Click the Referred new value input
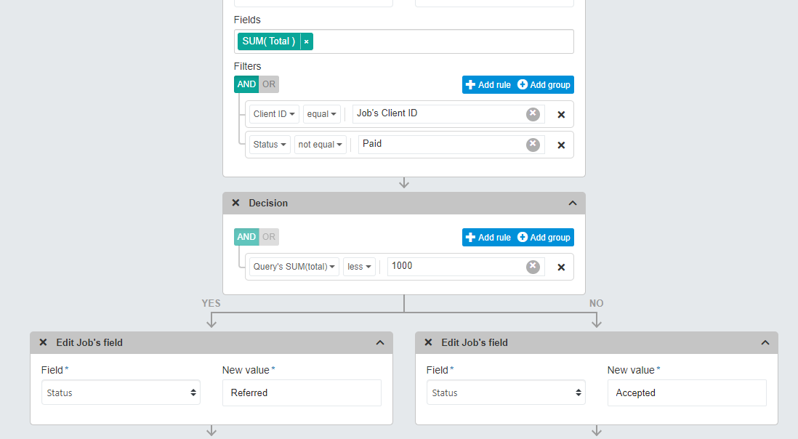The width and height of the screenshot is (798, 439). click(x=302, y=392)
